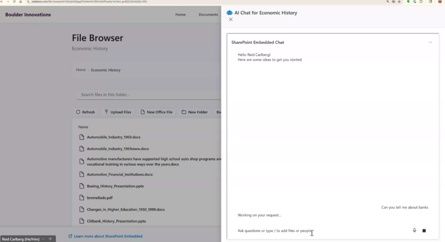This screenshot has height=242, width=445.
Task: Click the upload arrow icon
Action: point(106,112)
